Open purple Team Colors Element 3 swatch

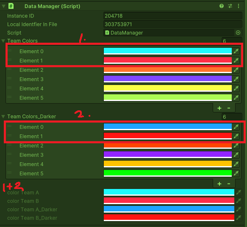tap(168, 79)
